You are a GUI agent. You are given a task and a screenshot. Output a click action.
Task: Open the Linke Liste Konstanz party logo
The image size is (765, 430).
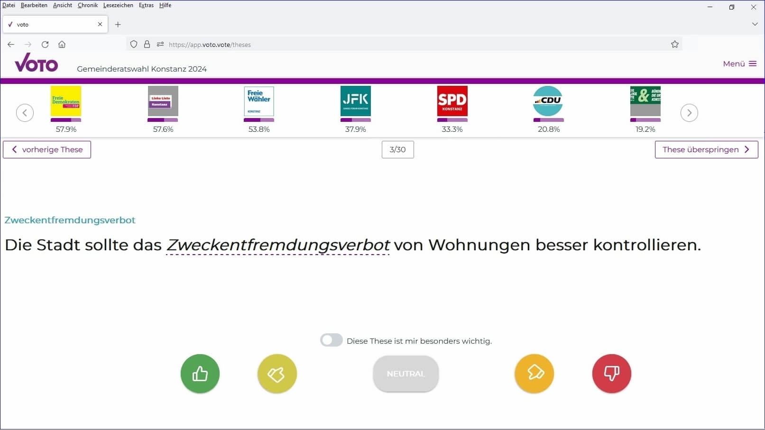(163, 101)
